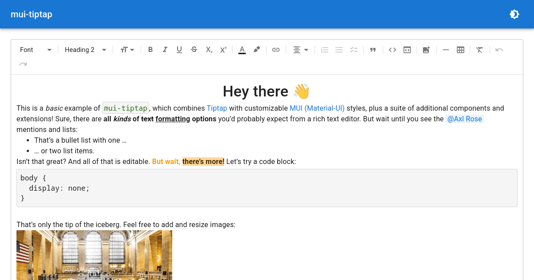Insert a blockquote
The image size is (534, 280).
373,50
